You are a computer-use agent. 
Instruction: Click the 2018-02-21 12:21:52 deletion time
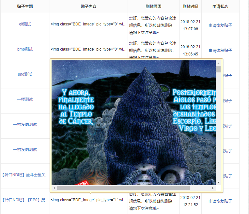(x=190, y=201)
